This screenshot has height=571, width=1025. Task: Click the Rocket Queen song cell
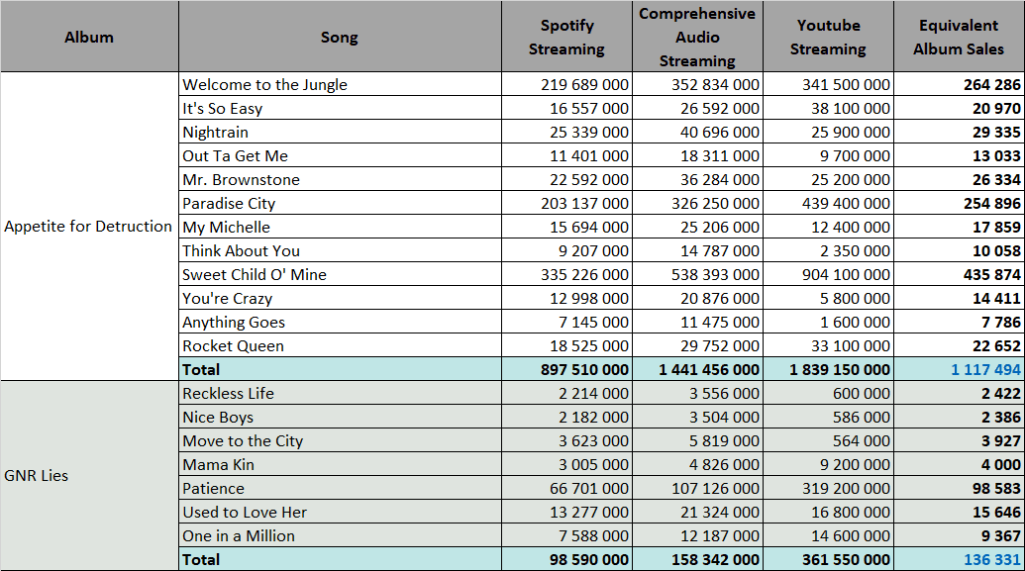[340, 345]
